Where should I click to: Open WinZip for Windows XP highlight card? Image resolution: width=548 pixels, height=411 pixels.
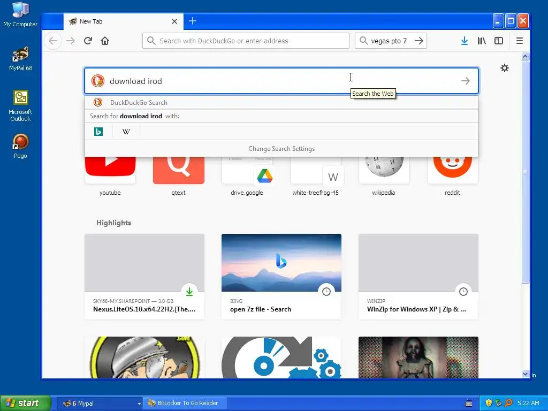(418, 277)
